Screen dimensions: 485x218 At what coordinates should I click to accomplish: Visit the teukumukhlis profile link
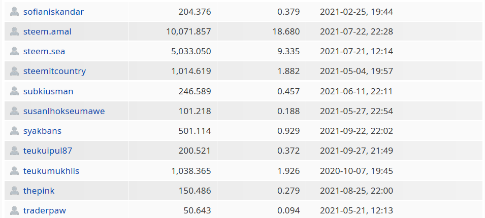tap(51, 171)
